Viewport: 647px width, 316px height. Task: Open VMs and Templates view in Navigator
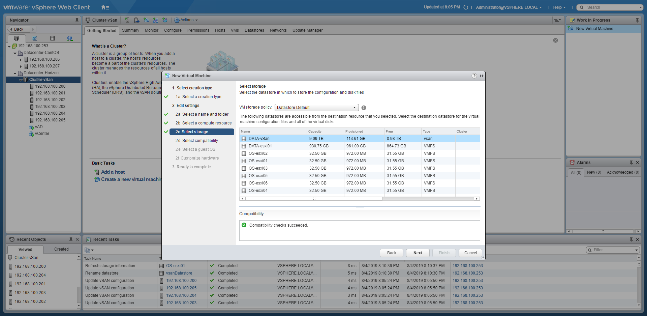point(34,38)
